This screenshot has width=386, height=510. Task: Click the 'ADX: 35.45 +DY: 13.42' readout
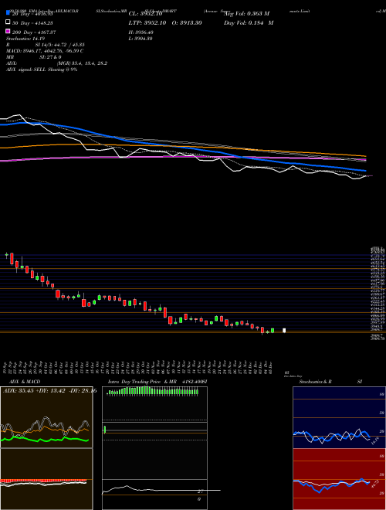click(x=36, y=390)
